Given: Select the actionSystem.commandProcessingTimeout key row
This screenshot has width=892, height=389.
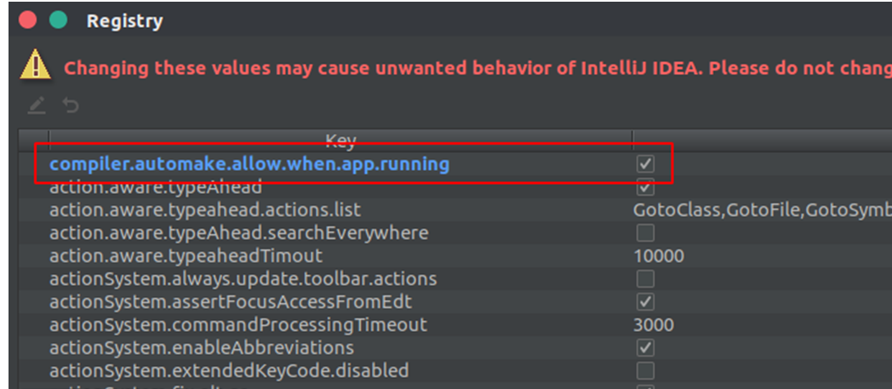Looking at the screenshot, I should (x=237, y=324).
